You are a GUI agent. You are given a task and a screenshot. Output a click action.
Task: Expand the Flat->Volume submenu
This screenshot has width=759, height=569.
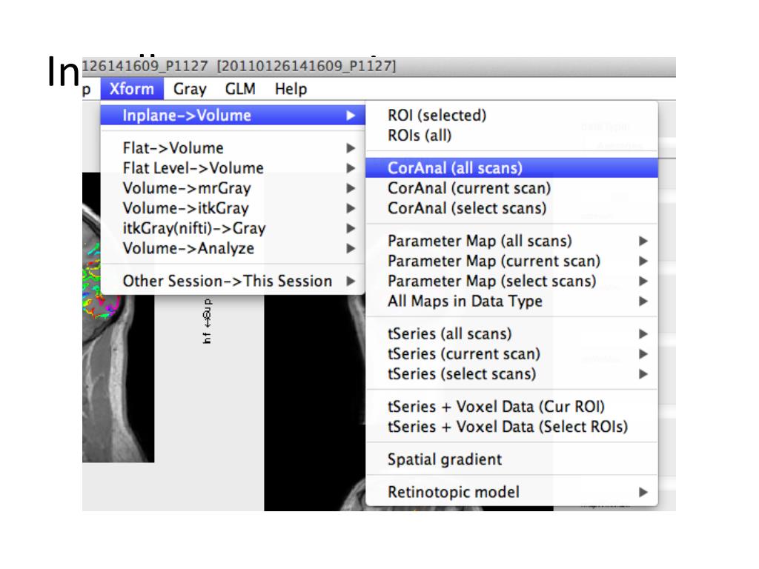coord(233,148)
